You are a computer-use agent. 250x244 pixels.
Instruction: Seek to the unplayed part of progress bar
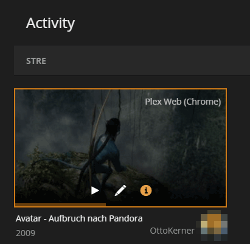[165, 204]
